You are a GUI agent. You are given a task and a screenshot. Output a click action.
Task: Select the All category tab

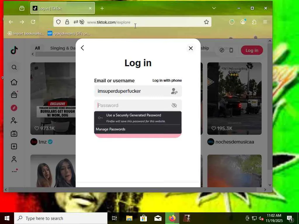click(37, 48)
